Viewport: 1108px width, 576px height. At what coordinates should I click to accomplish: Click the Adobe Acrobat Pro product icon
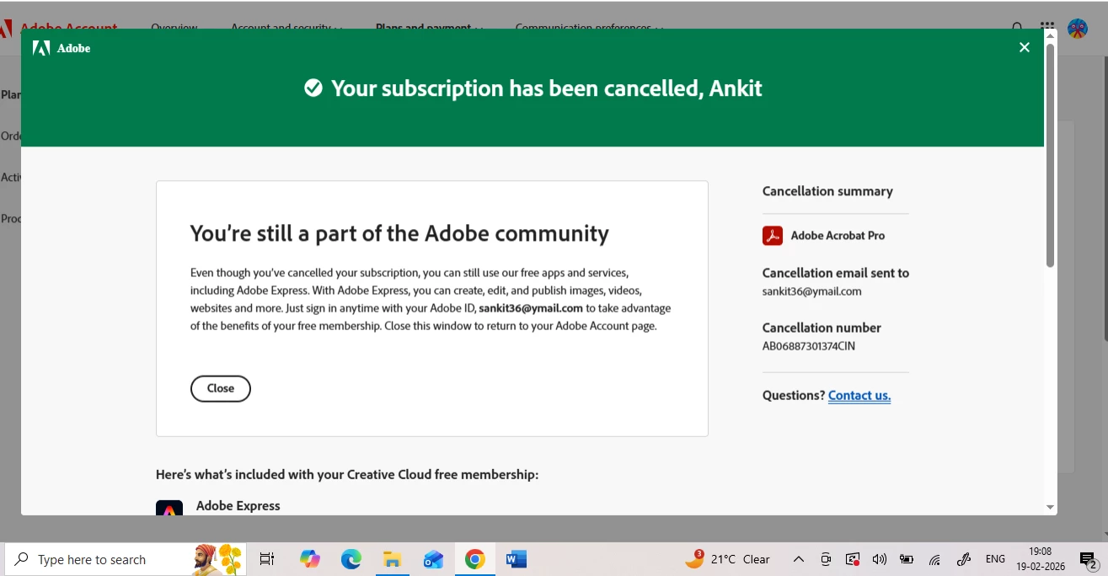pos(773,236)
